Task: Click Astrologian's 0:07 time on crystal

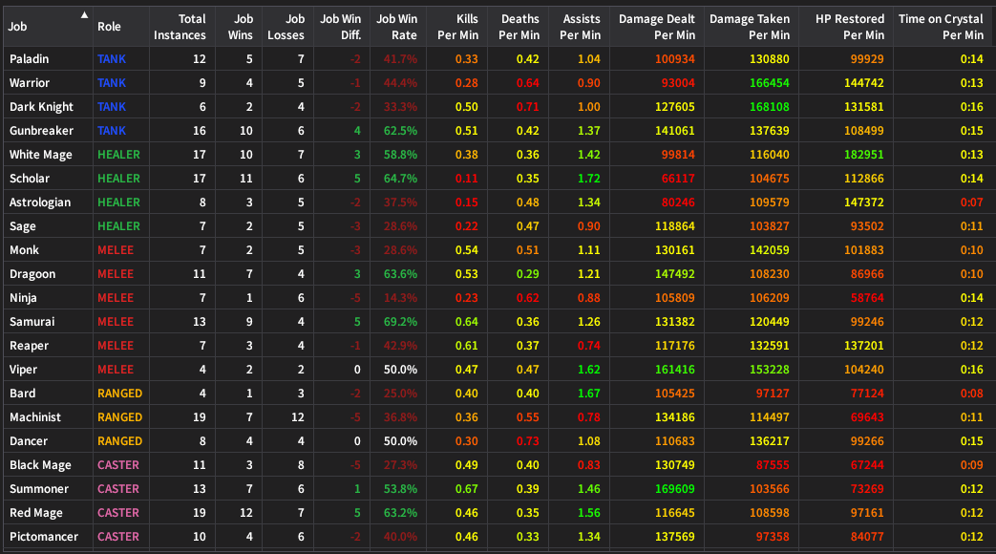Action: [x=972, y=202]
